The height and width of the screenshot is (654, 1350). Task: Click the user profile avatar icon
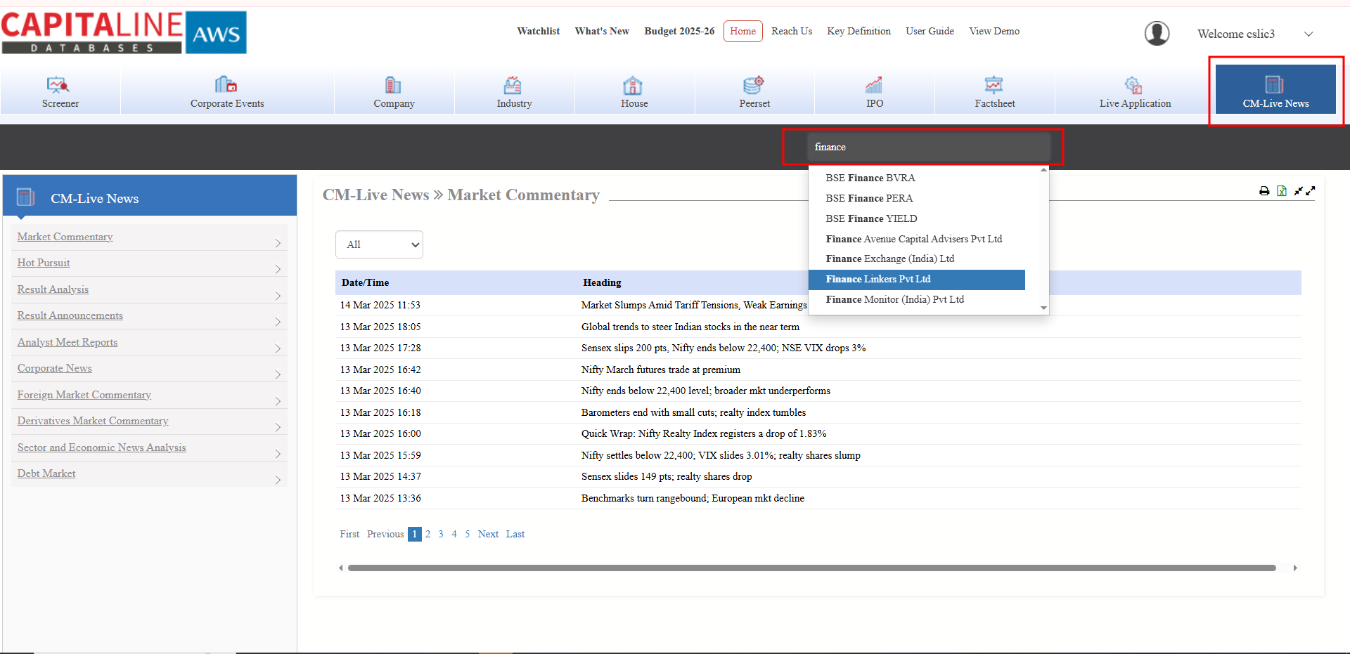1157,33
